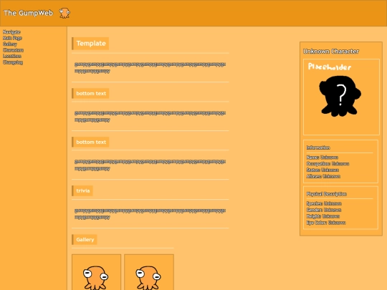Viewport: 387px width, 290px height.
Task: Click the Status: Unknown row
Action: [x=322, y=170]
